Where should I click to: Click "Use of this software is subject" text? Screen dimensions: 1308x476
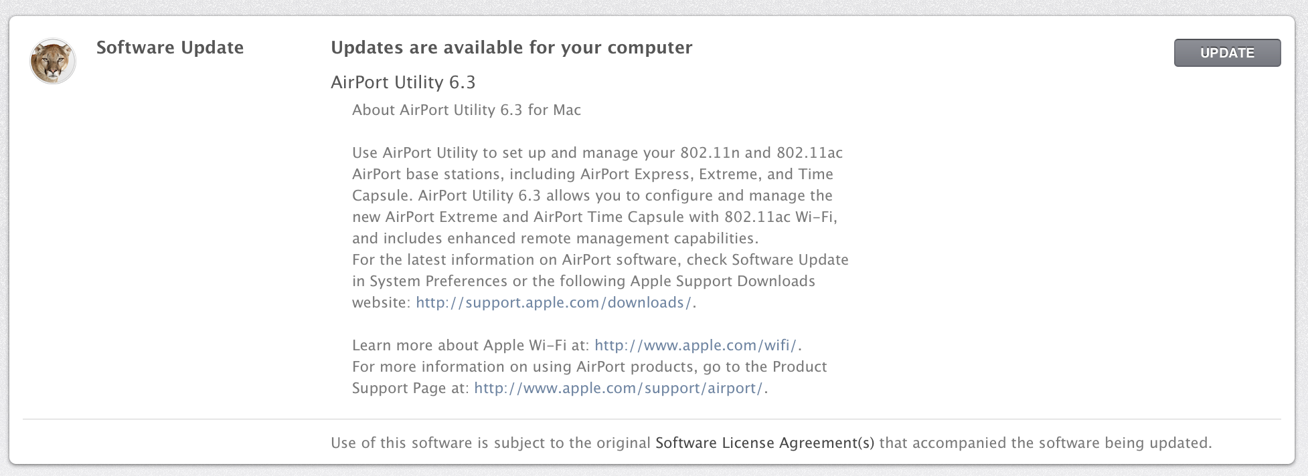click(x=490, y=443)
